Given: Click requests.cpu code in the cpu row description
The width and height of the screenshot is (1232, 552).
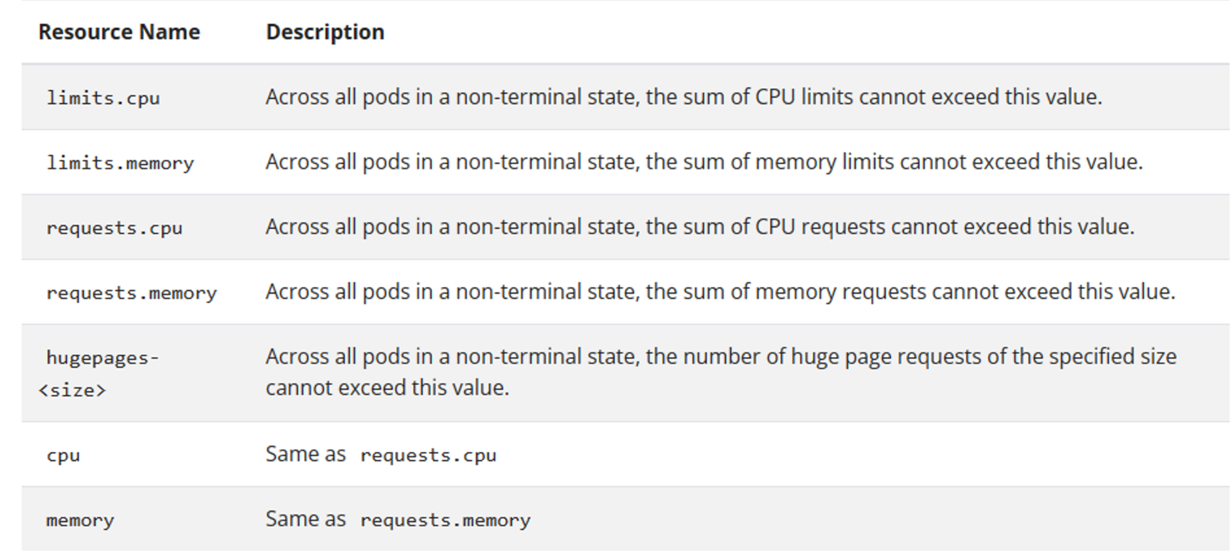Looking at the screenshot, I should (428, 455).
